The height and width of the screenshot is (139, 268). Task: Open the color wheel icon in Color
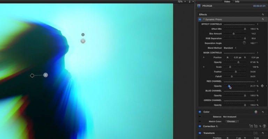(x=256, y=112)
